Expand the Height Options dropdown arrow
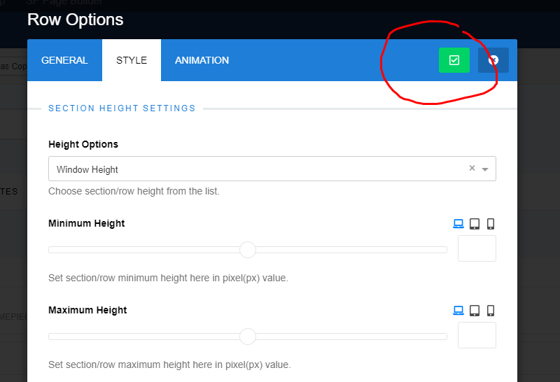The image size is (560, 382). pyautogui.click(x=484, y=169)
